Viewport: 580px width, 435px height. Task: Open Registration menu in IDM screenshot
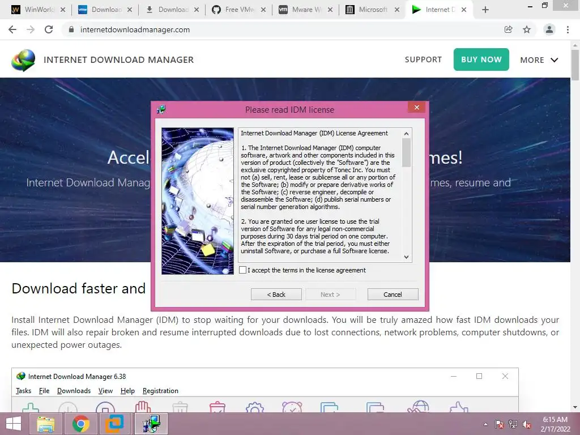click(160, 391)
